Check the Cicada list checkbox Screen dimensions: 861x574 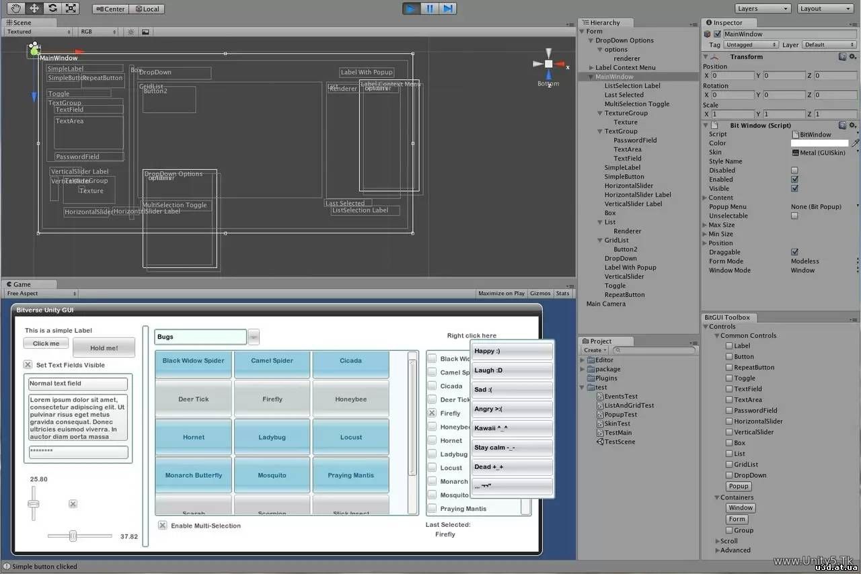coord(432,386)
